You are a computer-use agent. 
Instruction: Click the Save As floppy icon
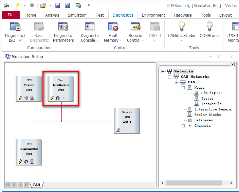[67, 5]
